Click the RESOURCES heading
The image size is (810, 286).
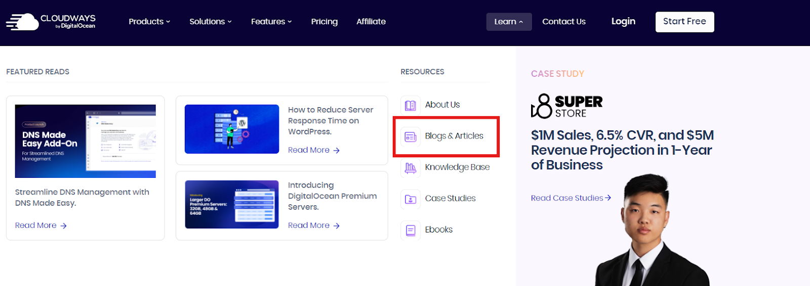422,72
